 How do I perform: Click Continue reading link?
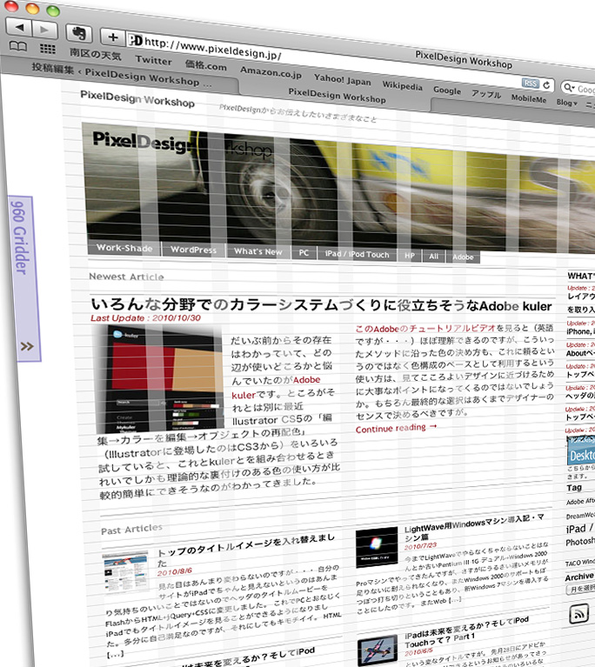pos(396,429)
